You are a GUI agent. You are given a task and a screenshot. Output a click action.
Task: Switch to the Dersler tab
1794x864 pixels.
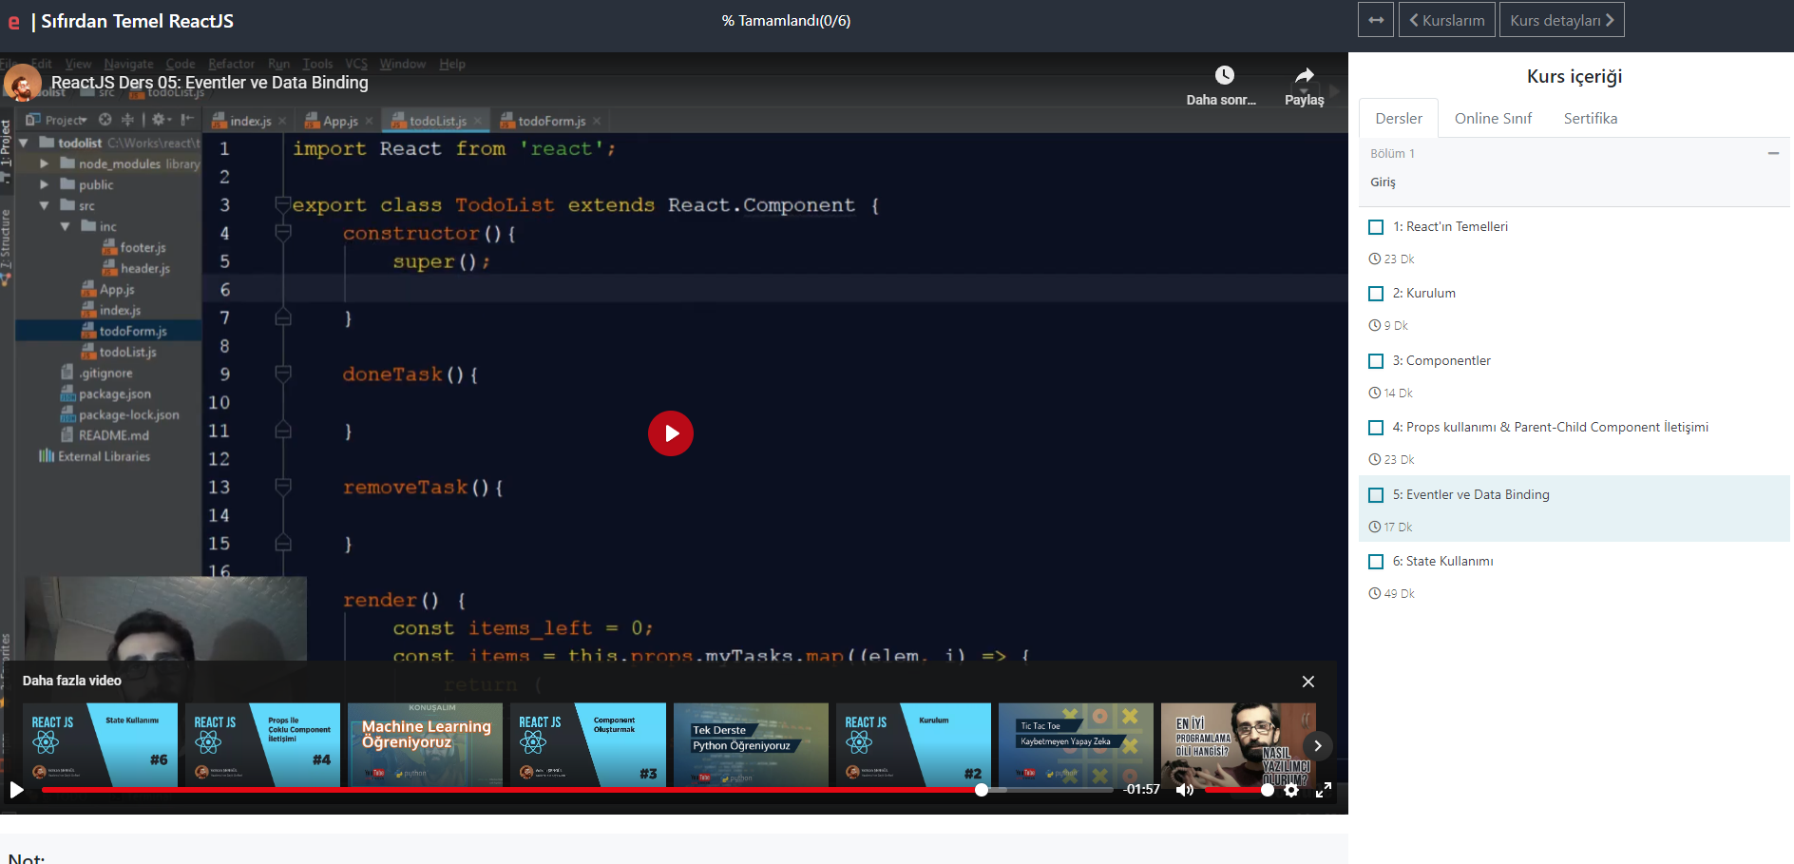click(1399, 119)
